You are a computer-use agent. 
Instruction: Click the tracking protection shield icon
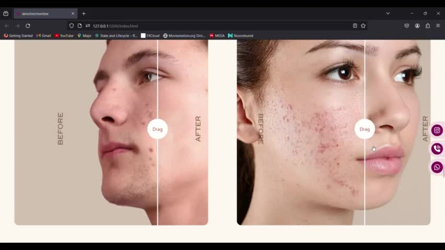[72, 26]
